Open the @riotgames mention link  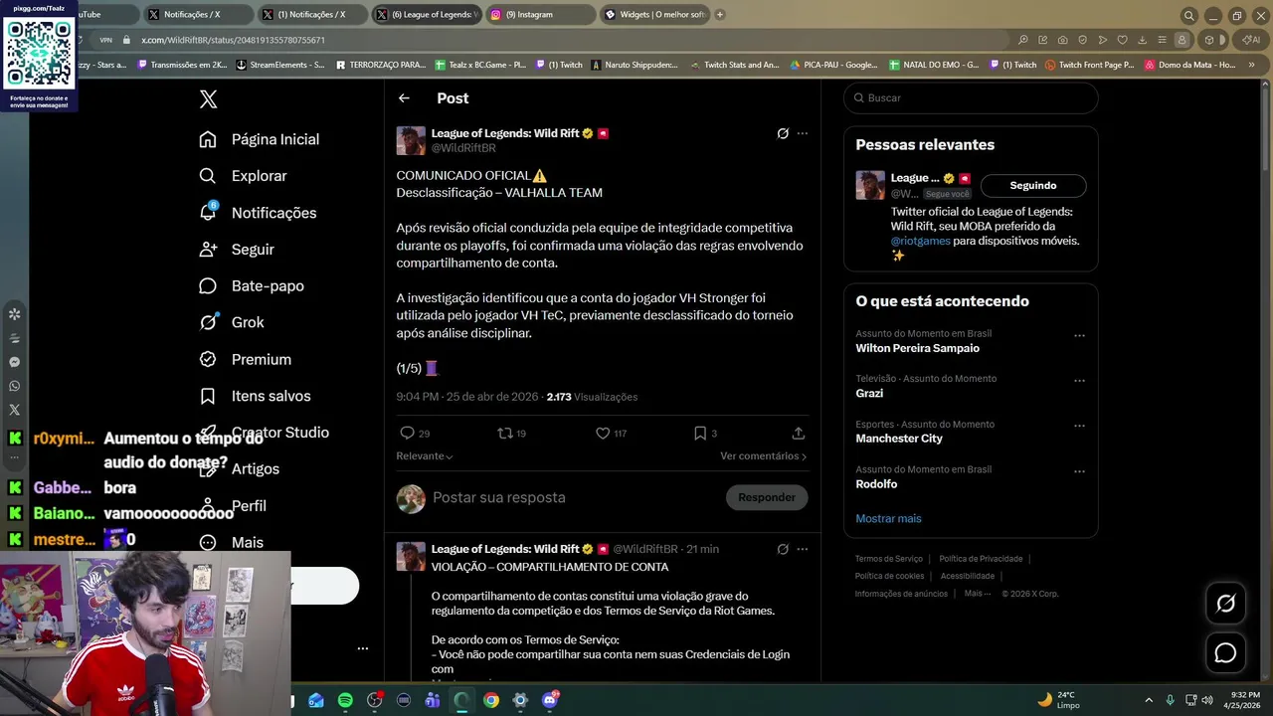[x=921, y=241]
